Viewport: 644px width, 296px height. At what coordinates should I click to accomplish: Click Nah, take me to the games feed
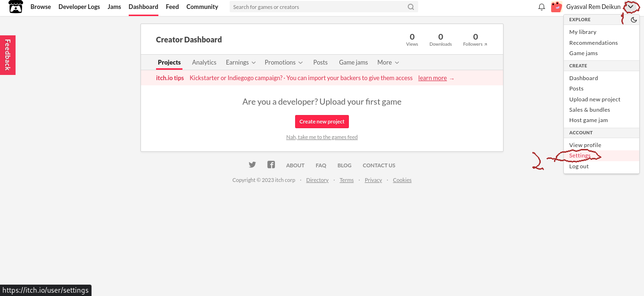tap(322, 137)
